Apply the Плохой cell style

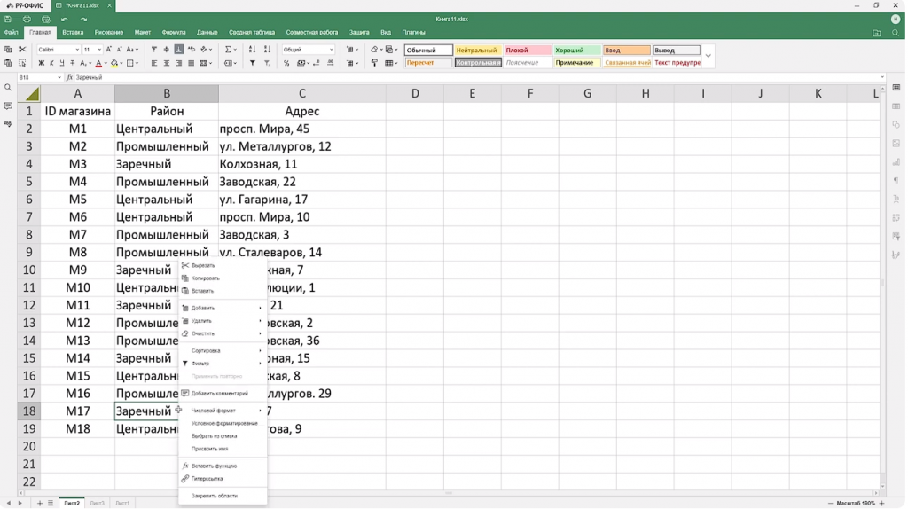527,51
